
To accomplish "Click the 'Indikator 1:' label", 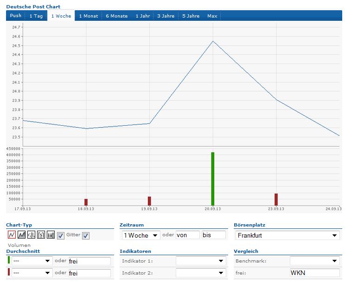I will pos(137,261).
